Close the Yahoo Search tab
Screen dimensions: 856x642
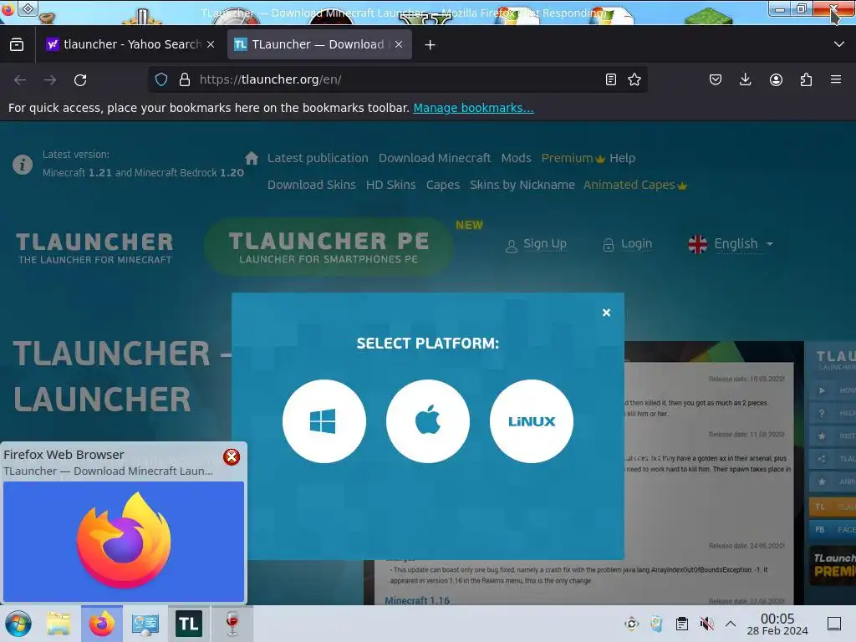211,44
